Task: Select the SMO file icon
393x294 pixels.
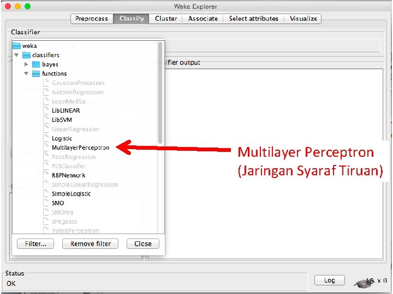Action: 46,203
